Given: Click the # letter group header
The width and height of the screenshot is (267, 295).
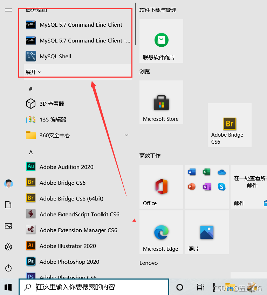Looking at the screenshot, I should click(30, 89).
